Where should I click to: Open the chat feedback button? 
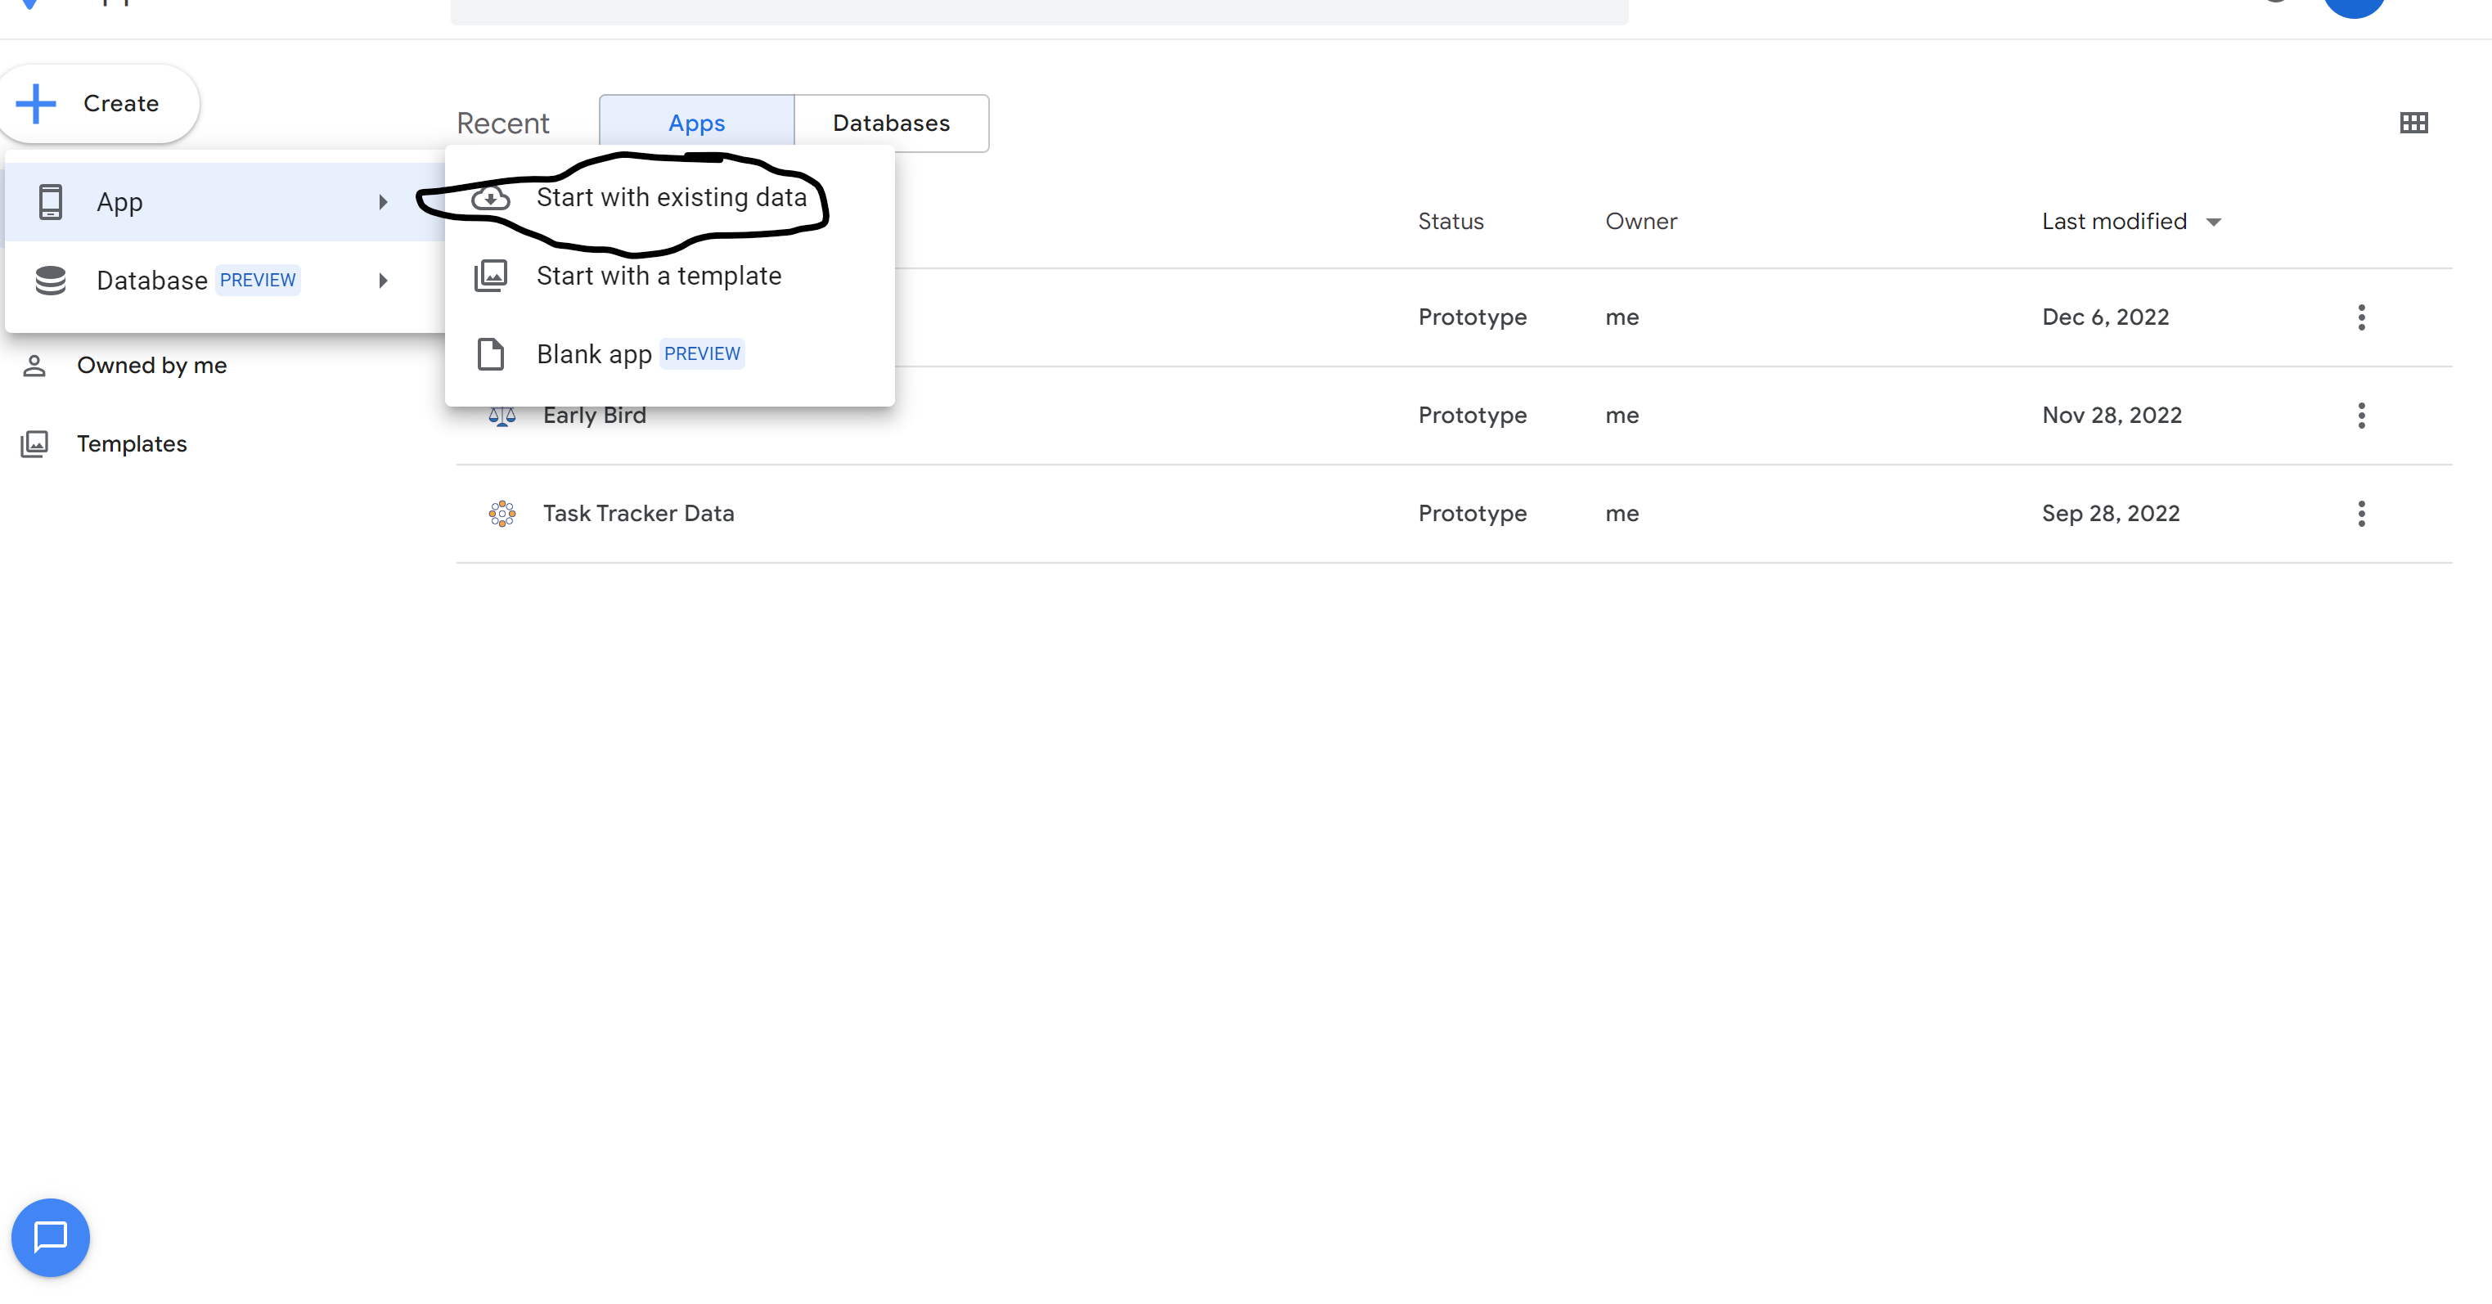coord(50,1237)
